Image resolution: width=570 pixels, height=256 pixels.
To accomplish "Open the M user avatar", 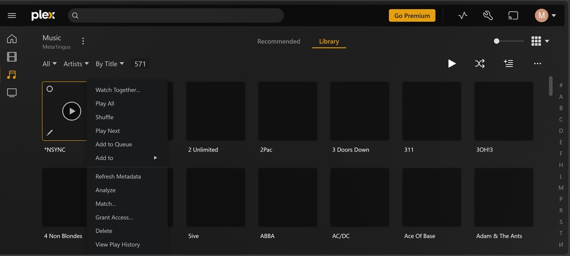I will pyautogui.click(x=541, y=16).
